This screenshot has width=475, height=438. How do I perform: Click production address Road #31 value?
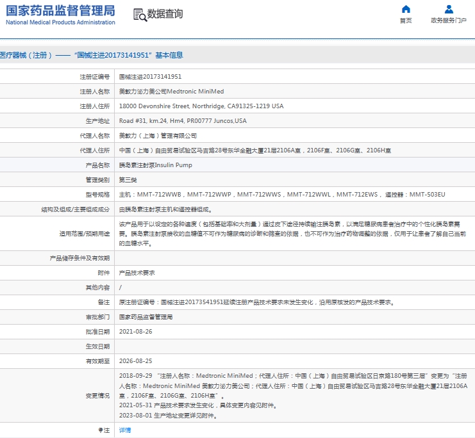click(183, 121)
